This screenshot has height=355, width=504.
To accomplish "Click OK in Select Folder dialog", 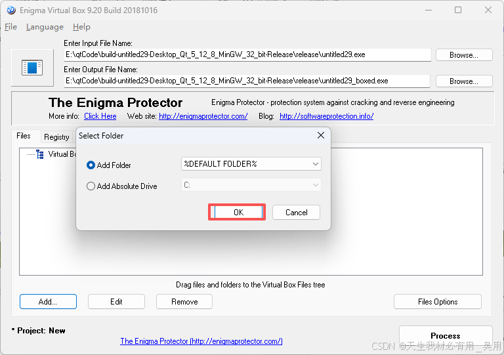I will 237,212.
